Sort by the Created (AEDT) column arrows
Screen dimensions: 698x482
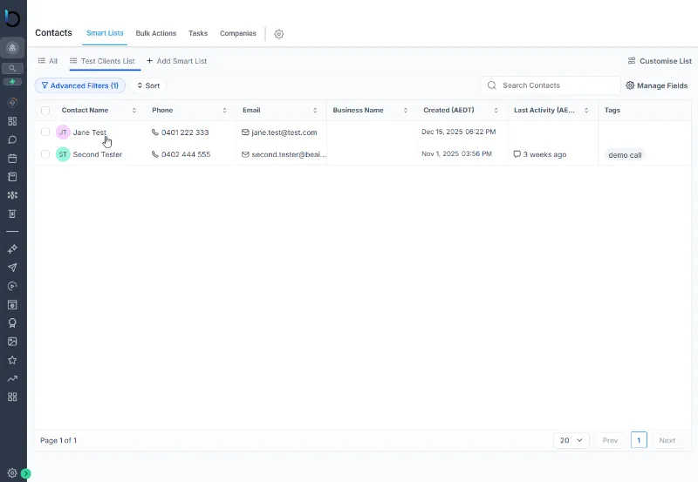[496, 111]
